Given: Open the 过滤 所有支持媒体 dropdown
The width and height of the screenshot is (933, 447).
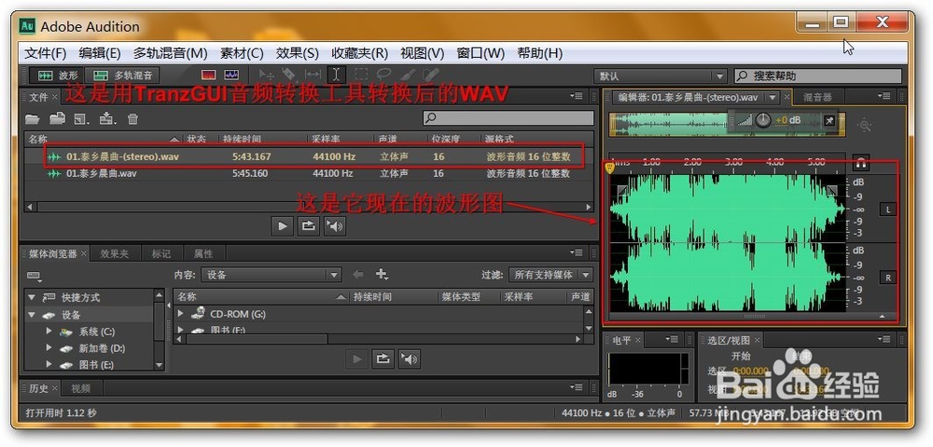Looking at the screenshot, I should (x=550, y=275).
